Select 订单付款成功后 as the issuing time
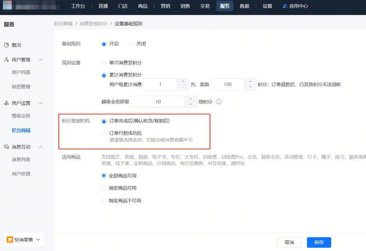The width and height of the screenshot is (366, 251). click(104, 133)
